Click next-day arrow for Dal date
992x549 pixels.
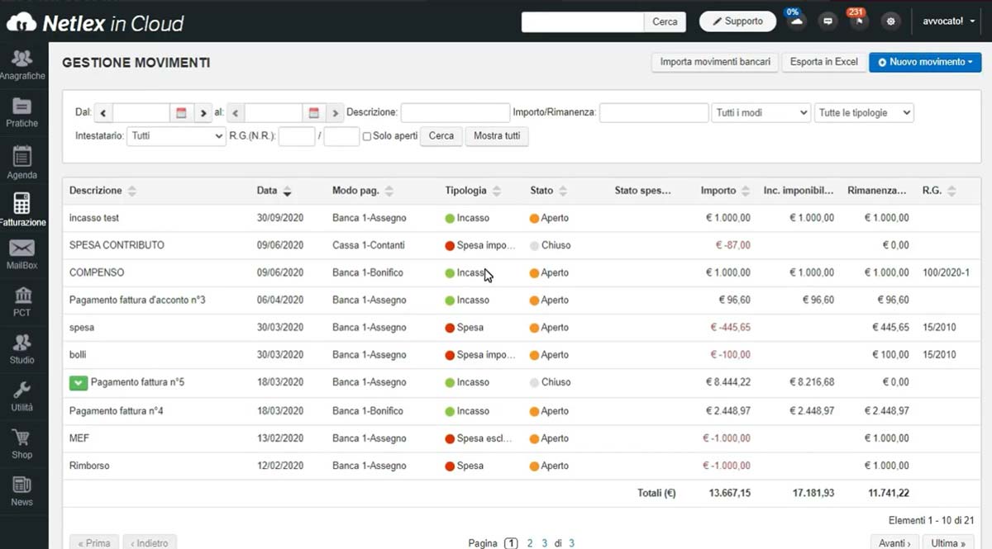[x=203, y=113]
